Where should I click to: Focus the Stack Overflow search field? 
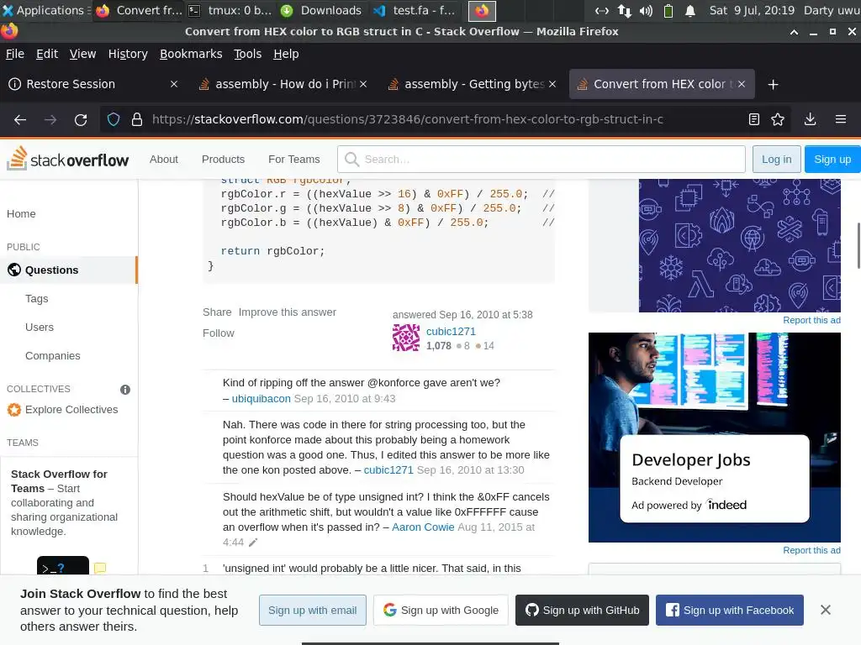541,159
